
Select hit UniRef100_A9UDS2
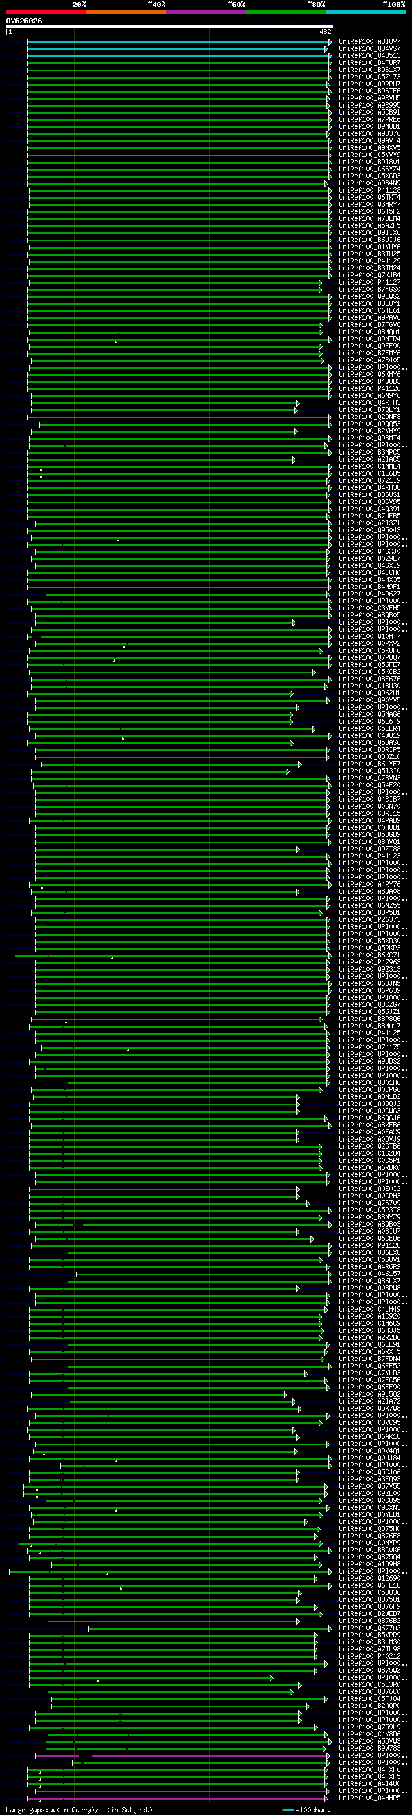369,1061
